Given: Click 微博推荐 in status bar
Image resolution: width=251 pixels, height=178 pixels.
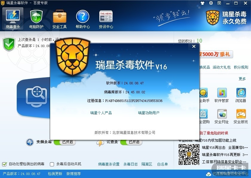Looking at the screenshot, I should click(73, 174).
